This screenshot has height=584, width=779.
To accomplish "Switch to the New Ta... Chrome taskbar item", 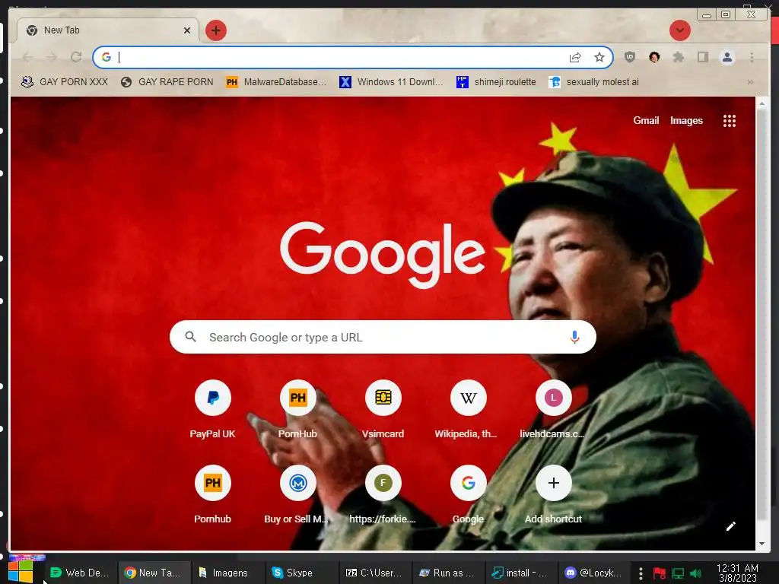I will [154, 573].
